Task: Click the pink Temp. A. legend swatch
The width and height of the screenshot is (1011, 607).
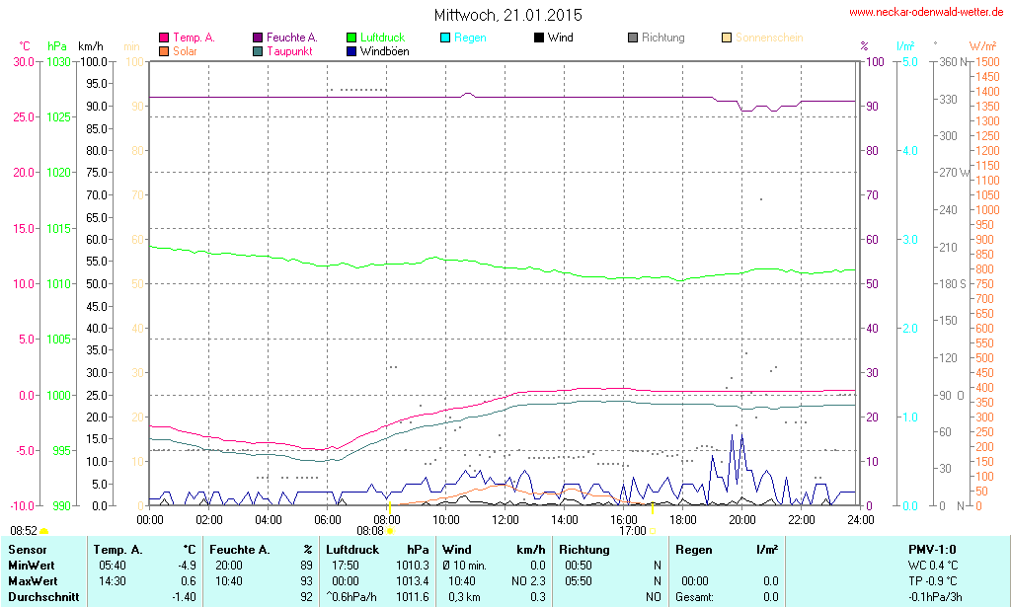Action: click(164, 38)
